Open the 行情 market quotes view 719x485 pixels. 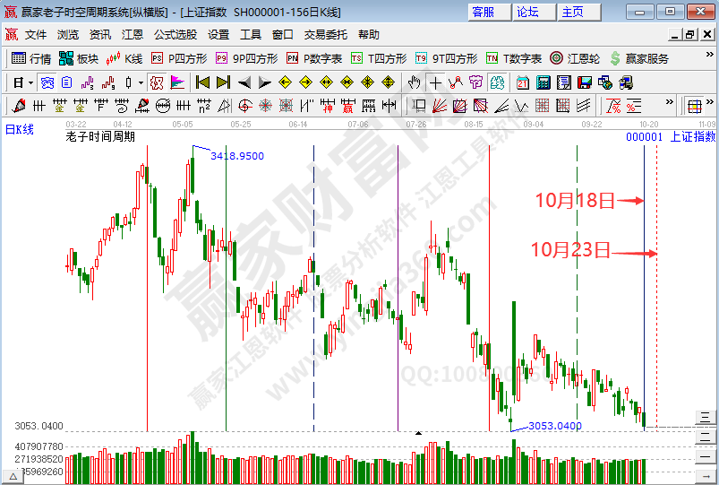(31, 58)
